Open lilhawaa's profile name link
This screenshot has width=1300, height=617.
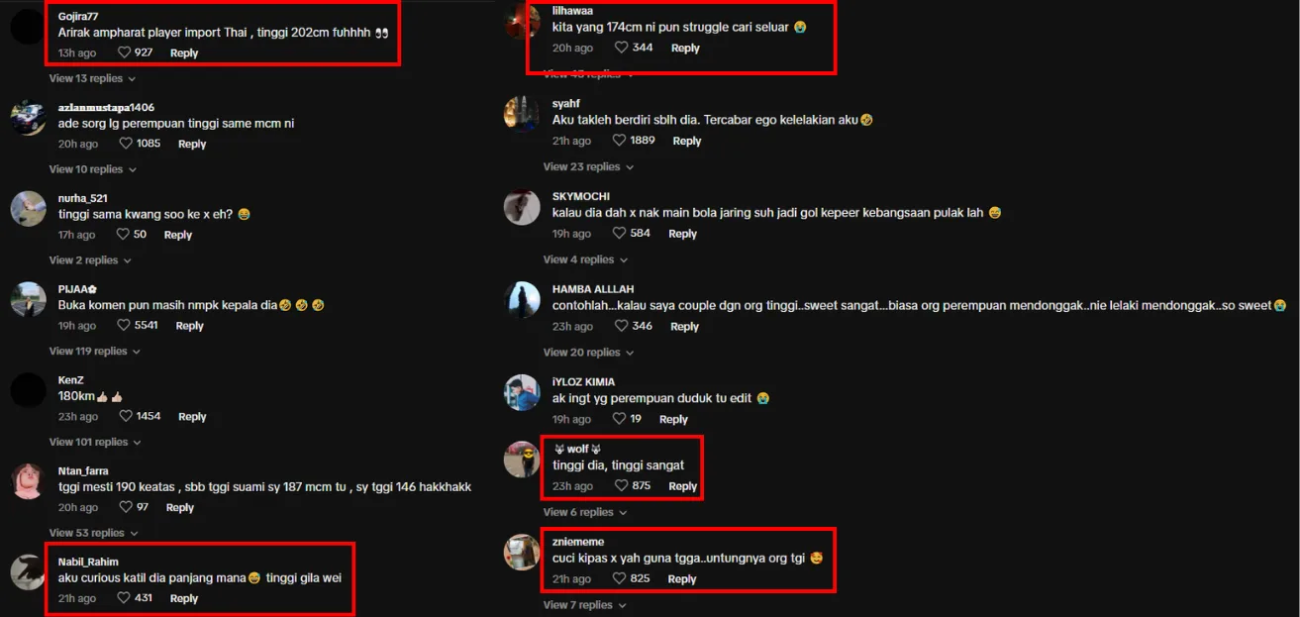572,10
